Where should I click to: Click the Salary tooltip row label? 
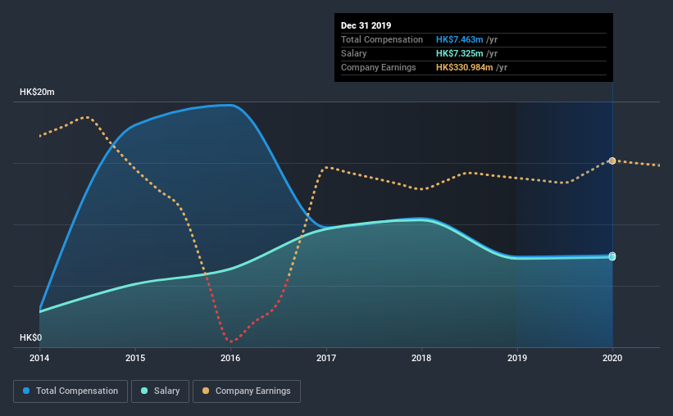coord(353,53)
